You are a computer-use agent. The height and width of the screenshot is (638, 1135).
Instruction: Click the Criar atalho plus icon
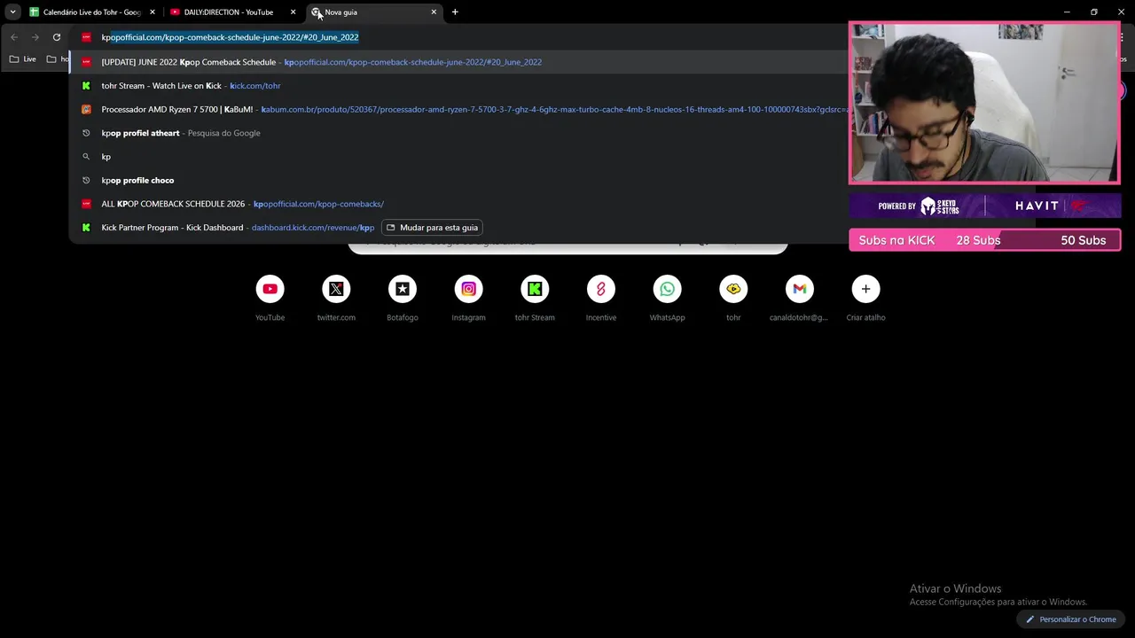(865, 289)
